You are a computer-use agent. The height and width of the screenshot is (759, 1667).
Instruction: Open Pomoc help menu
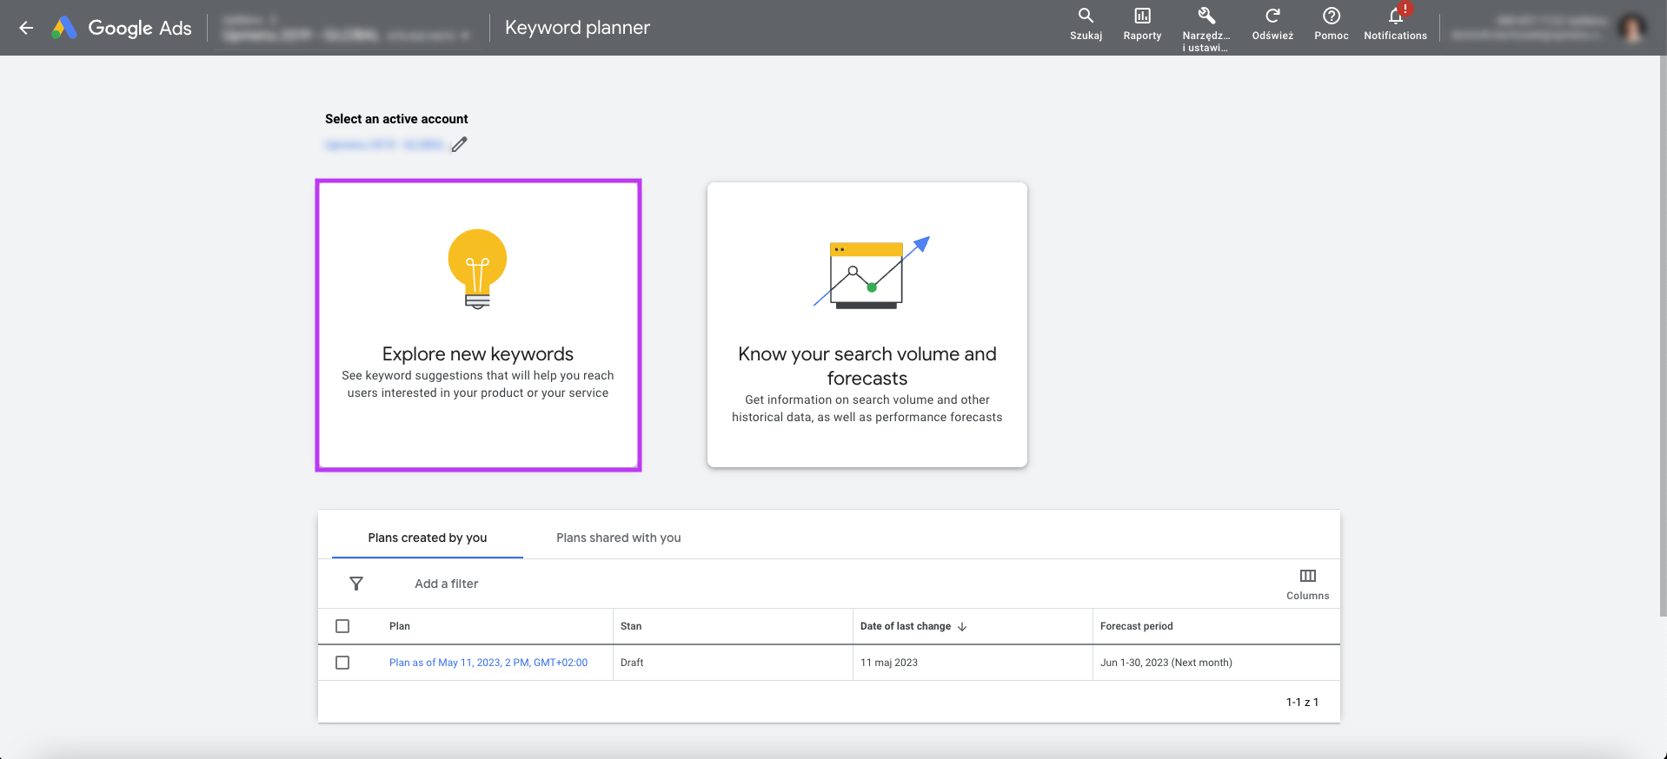tap(1332, 24)
